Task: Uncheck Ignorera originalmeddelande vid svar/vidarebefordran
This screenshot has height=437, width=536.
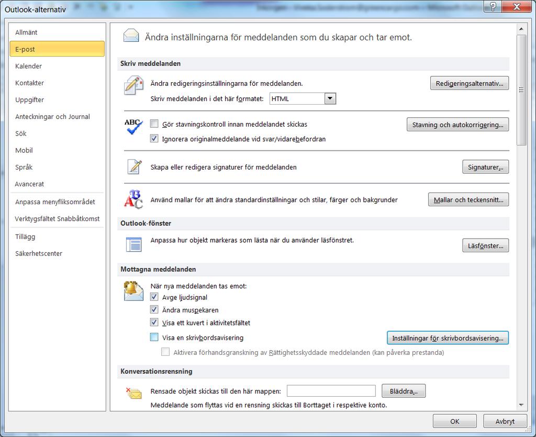Action: (154, 138)
